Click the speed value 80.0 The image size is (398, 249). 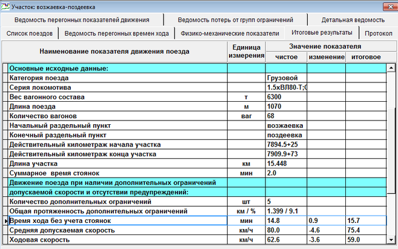point(273,230)
